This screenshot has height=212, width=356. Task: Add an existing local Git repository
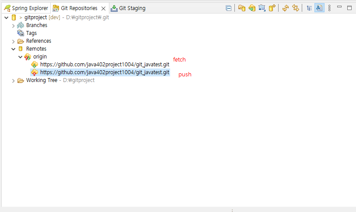click(x=241, y=8)
